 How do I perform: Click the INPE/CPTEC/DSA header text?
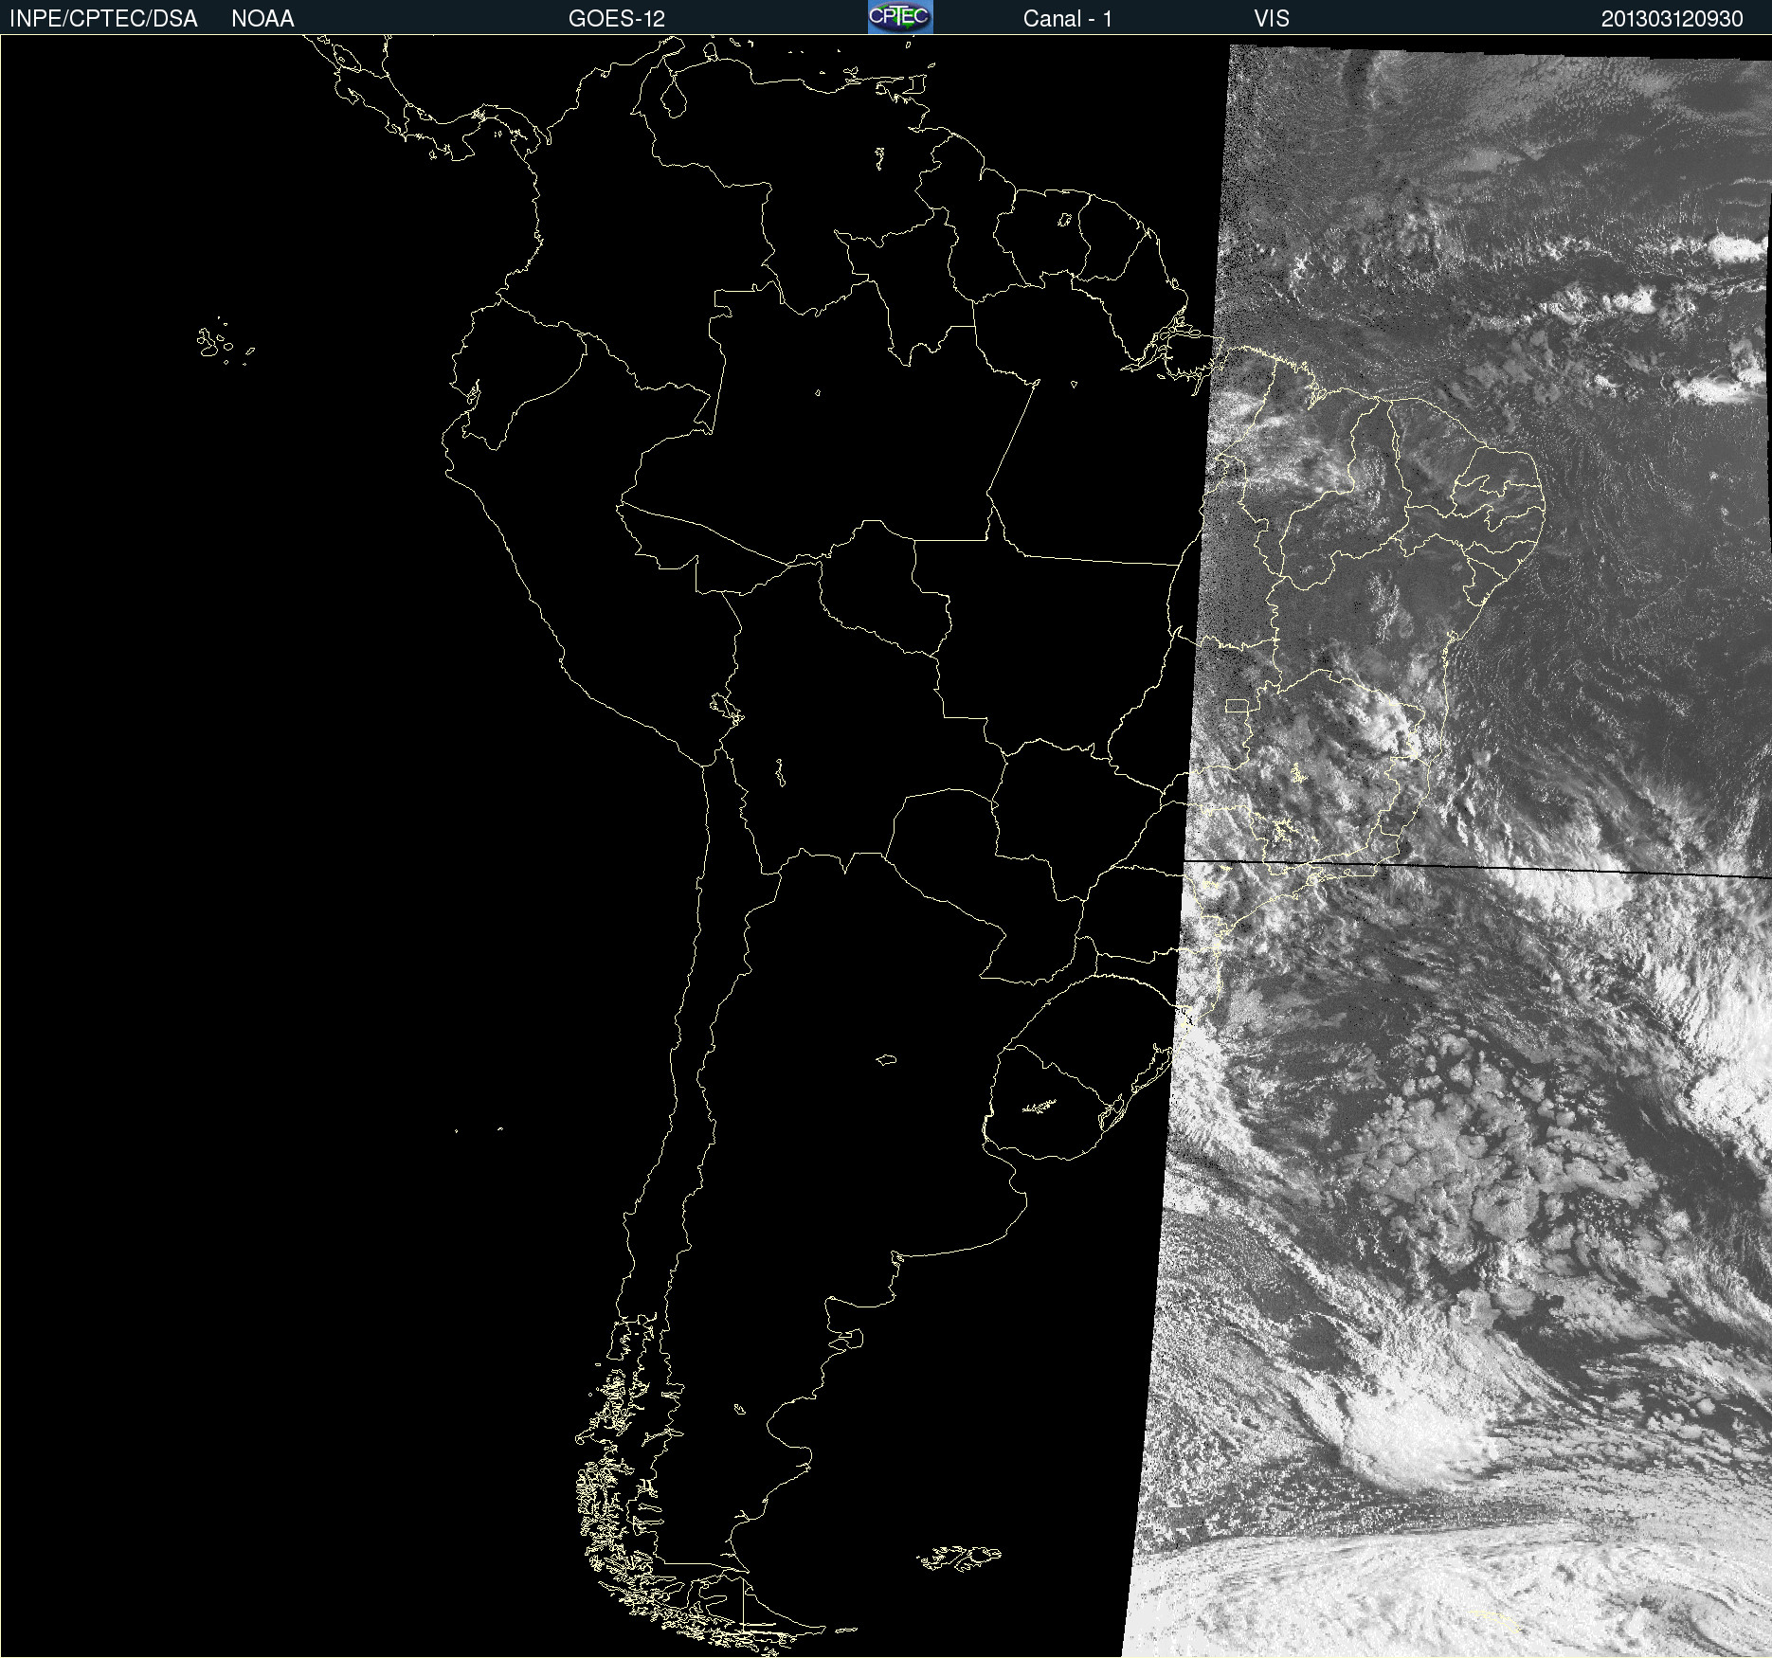point(103,19)
